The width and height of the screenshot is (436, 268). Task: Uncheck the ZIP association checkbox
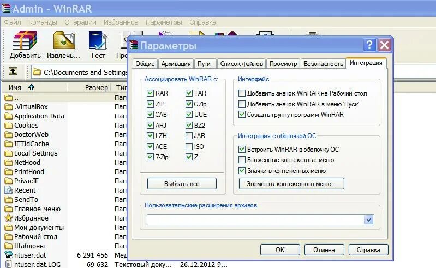point(150,104)
